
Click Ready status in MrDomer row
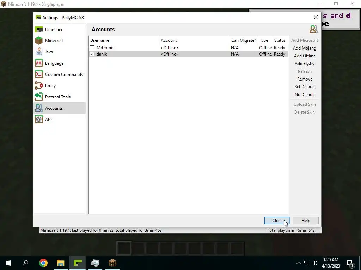click(x=280, y=48)
